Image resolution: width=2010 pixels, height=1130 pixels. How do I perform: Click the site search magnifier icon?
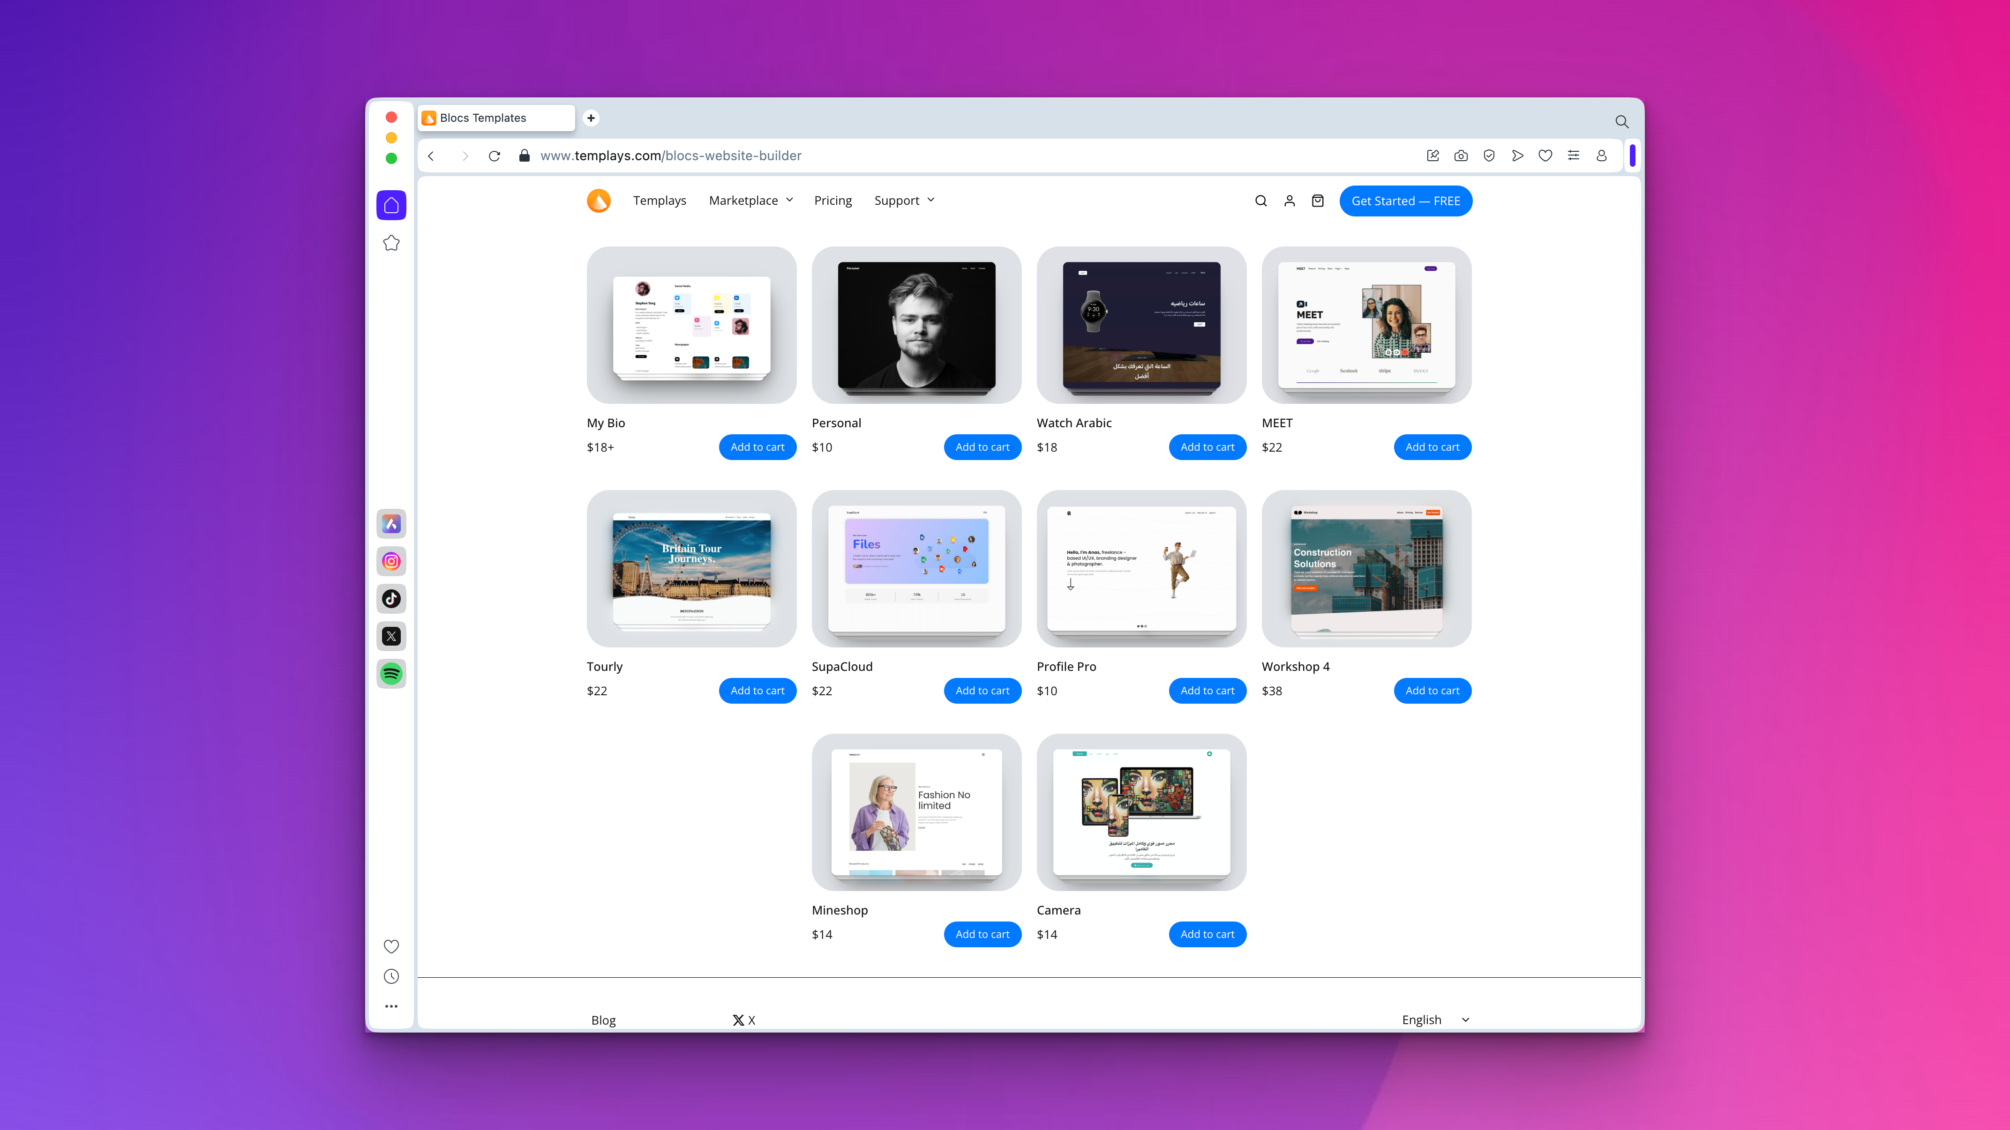click(x=1260, y=201)
